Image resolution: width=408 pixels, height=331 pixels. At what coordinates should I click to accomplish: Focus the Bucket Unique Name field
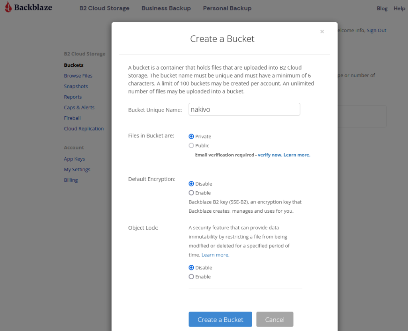coord(244,109)
